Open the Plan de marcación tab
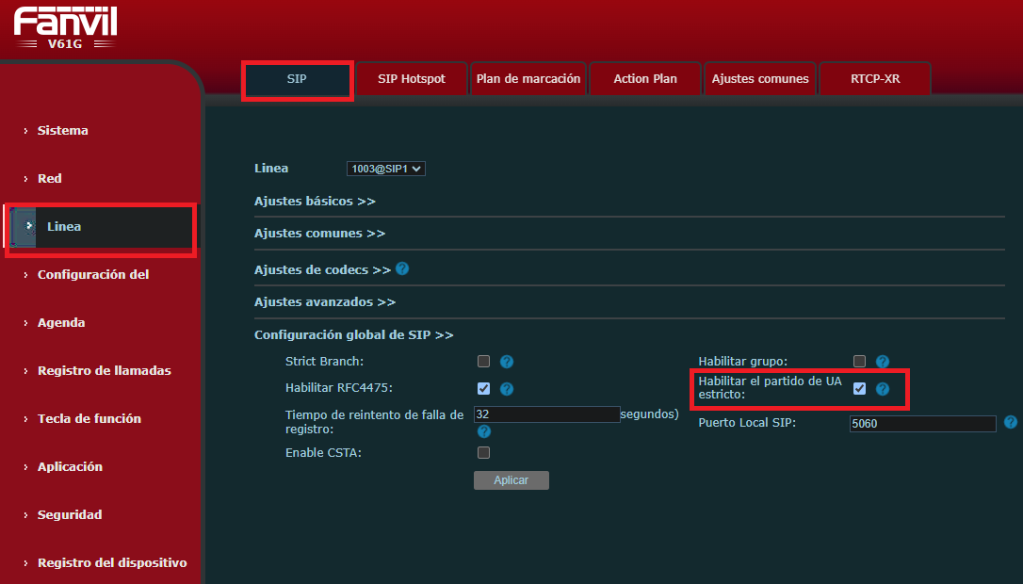 pyautogui.click(x=528, y=79)
